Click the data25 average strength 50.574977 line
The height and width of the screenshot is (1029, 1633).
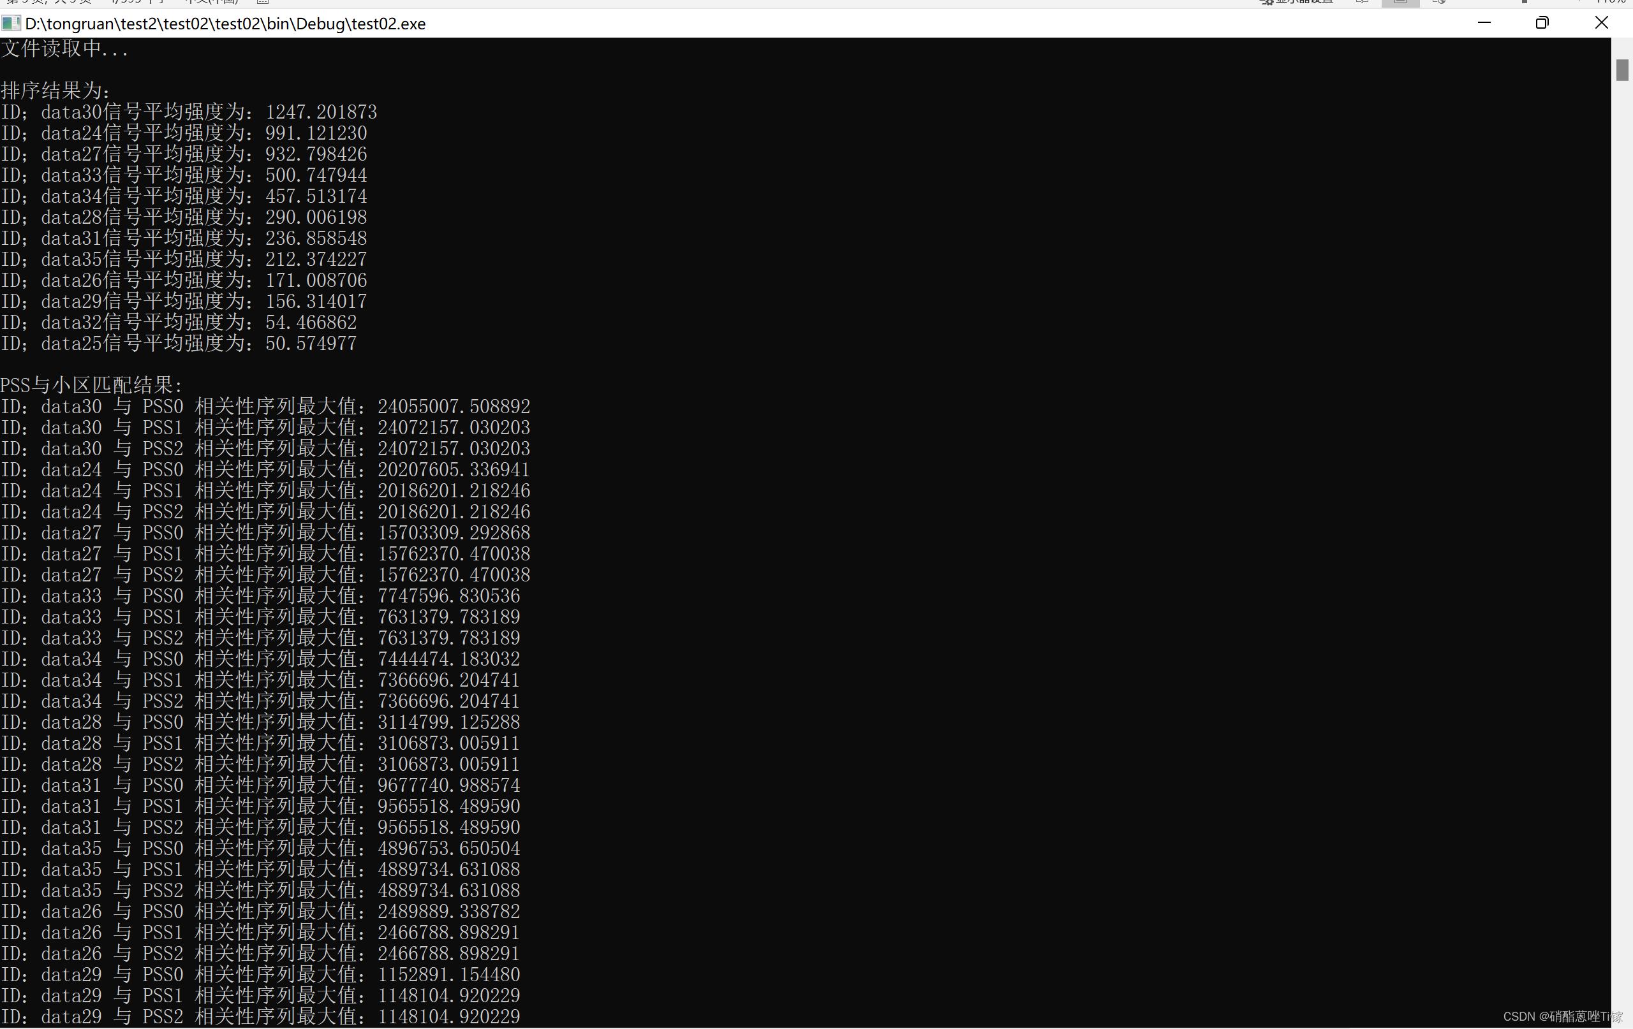179,343
